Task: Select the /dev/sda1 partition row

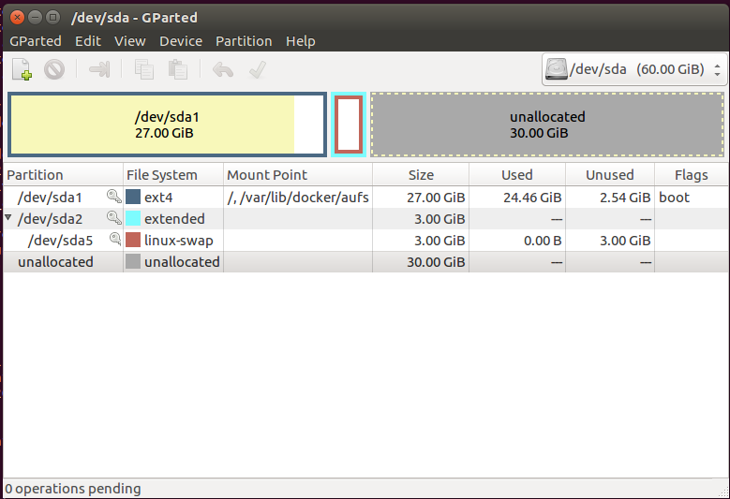Action: tap(365, 198)
